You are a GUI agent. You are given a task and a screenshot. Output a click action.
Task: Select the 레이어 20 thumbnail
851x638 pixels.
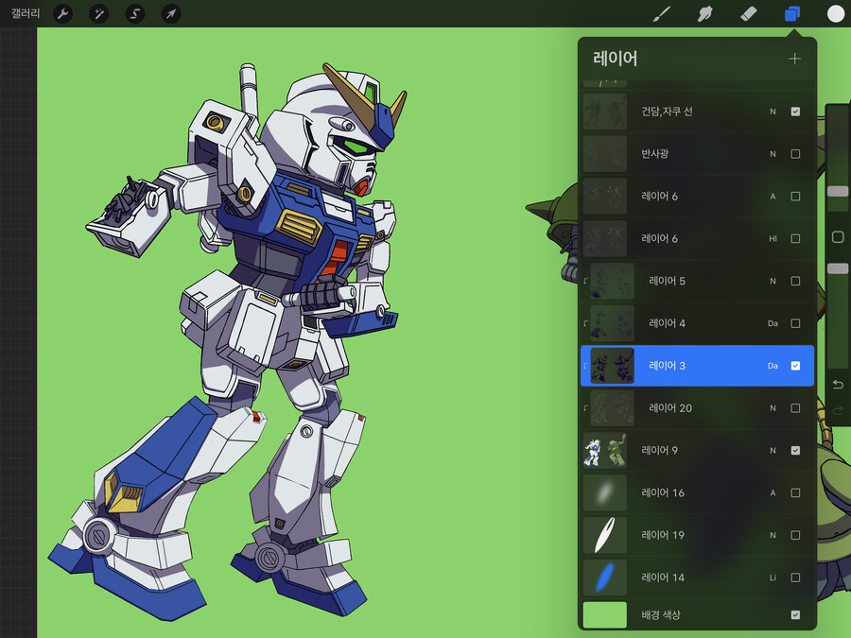612,408
